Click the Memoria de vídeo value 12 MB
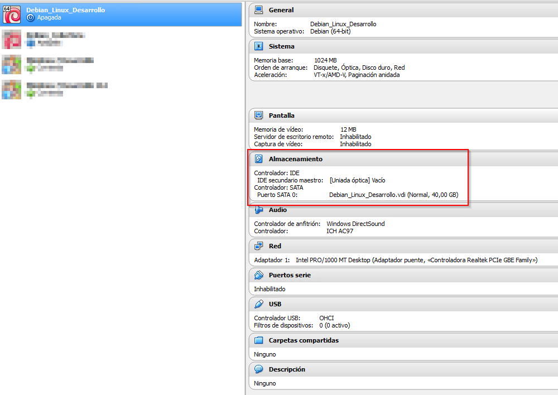Screen dimensions: 558x395 (x=348, y=129)
